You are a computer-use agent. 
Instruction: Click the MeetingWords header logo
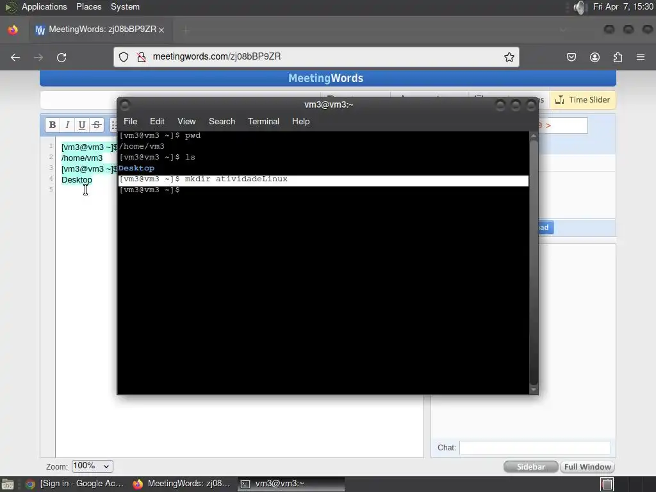pos(326,78)
